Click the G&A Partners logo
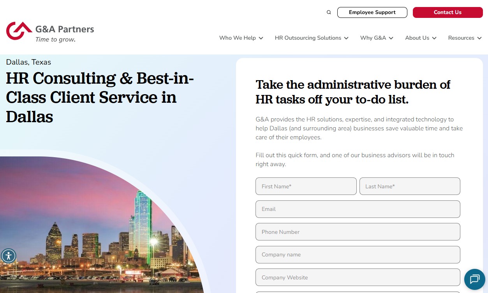The image size is (488, 293). pos(50,32)
